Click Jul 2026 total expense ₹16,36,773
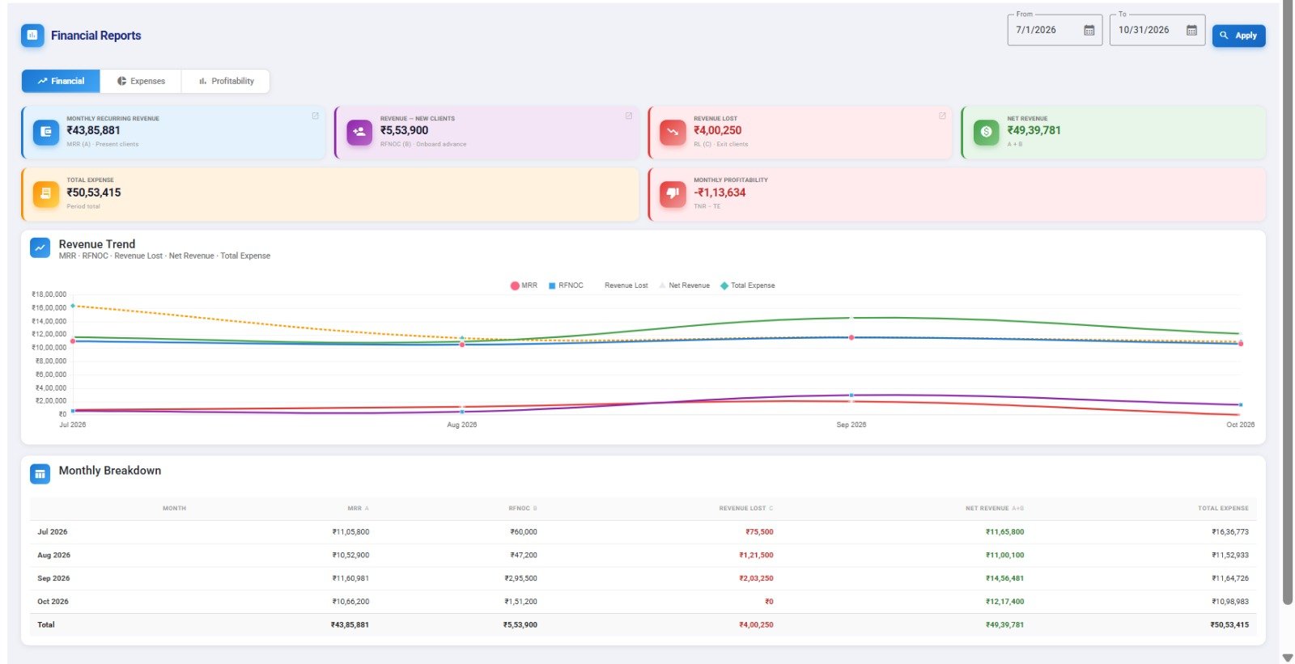This screenshot has height=664, width=1295. click(x=1230, y=532)
